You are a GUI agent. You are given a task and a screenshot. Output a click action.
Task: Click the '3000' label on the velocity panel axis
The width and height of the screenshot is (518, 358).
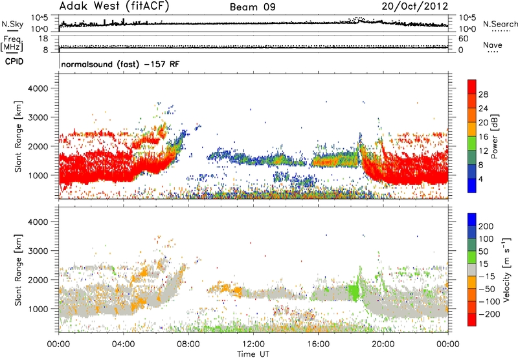tap(38, 251)
